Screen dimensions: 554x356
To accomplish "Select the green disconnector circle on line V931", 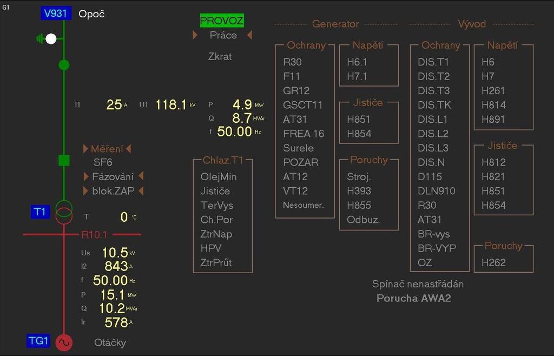I will [64, 65].
